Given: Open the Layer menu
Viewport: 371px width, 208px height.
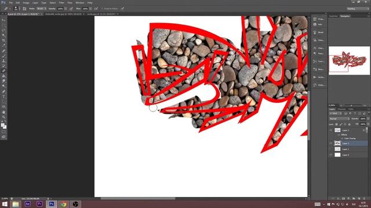Looking at the screenshot, I should pos(35,3).
